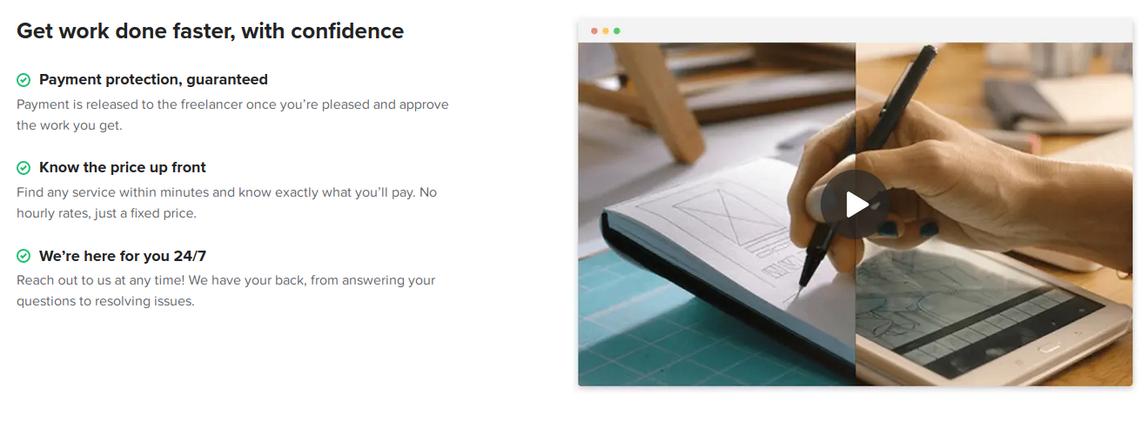The image size is (1147, 429).
Task: Click the We're here for you 24/7 title
Action: click(x=123, y=257)
